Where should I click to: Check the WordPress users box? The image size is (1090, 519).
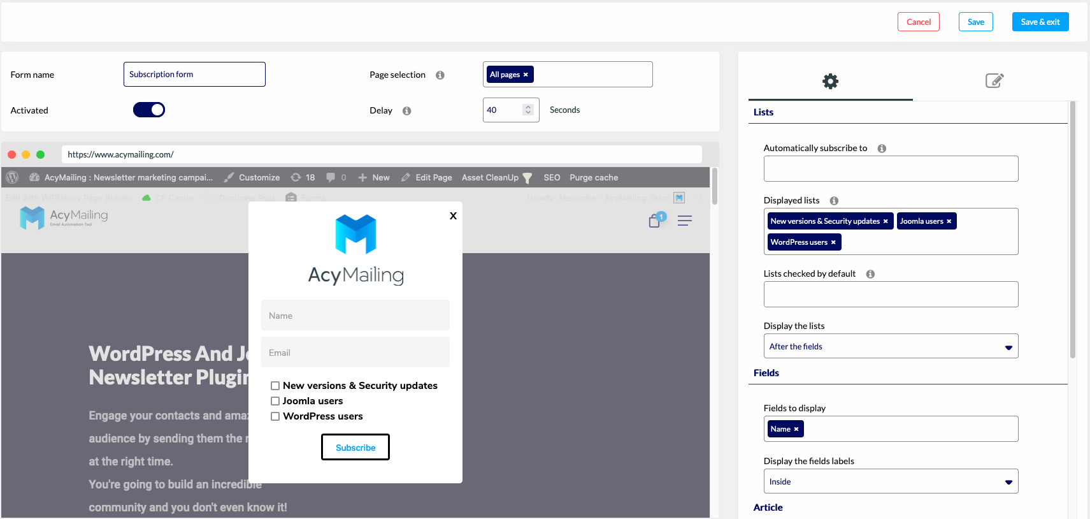click(x=275, y=416)
